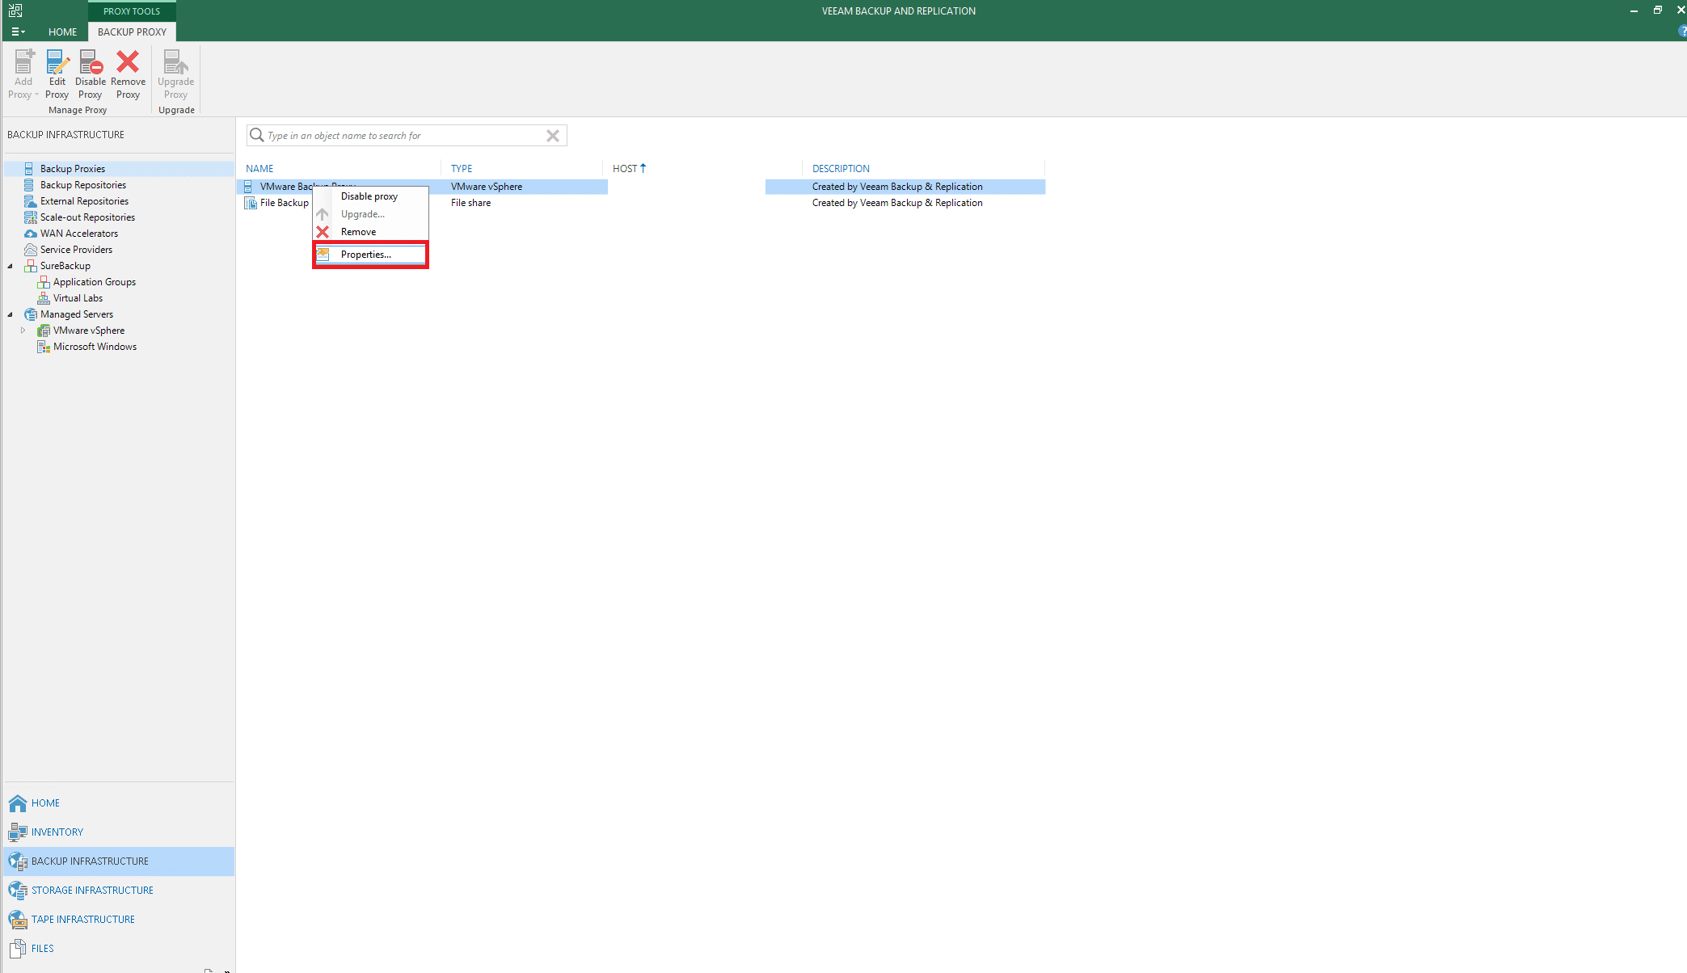The height and width of the screenshot is (973, 1687).
Task: Click the Remove Proxy red X icon
Action: 128,61
